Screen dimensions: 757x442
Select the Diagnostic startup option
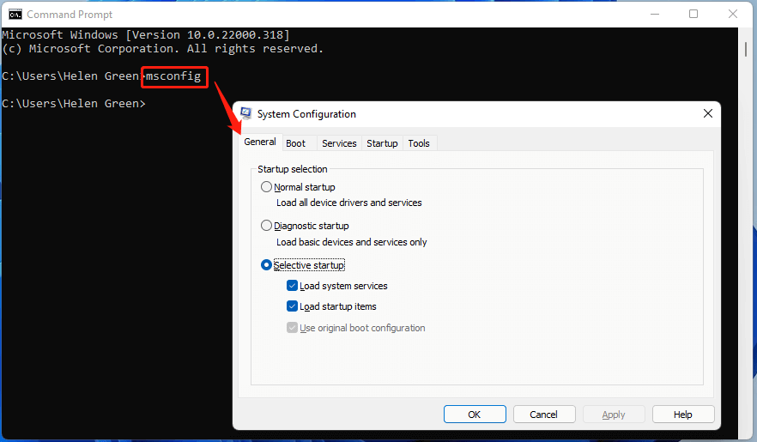[266, 226]
